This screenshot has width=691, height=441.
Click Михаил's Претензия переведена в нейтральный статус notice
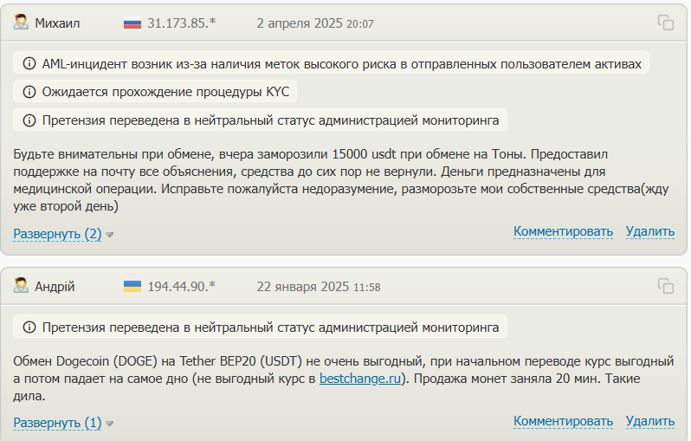(x=260, y=120)
